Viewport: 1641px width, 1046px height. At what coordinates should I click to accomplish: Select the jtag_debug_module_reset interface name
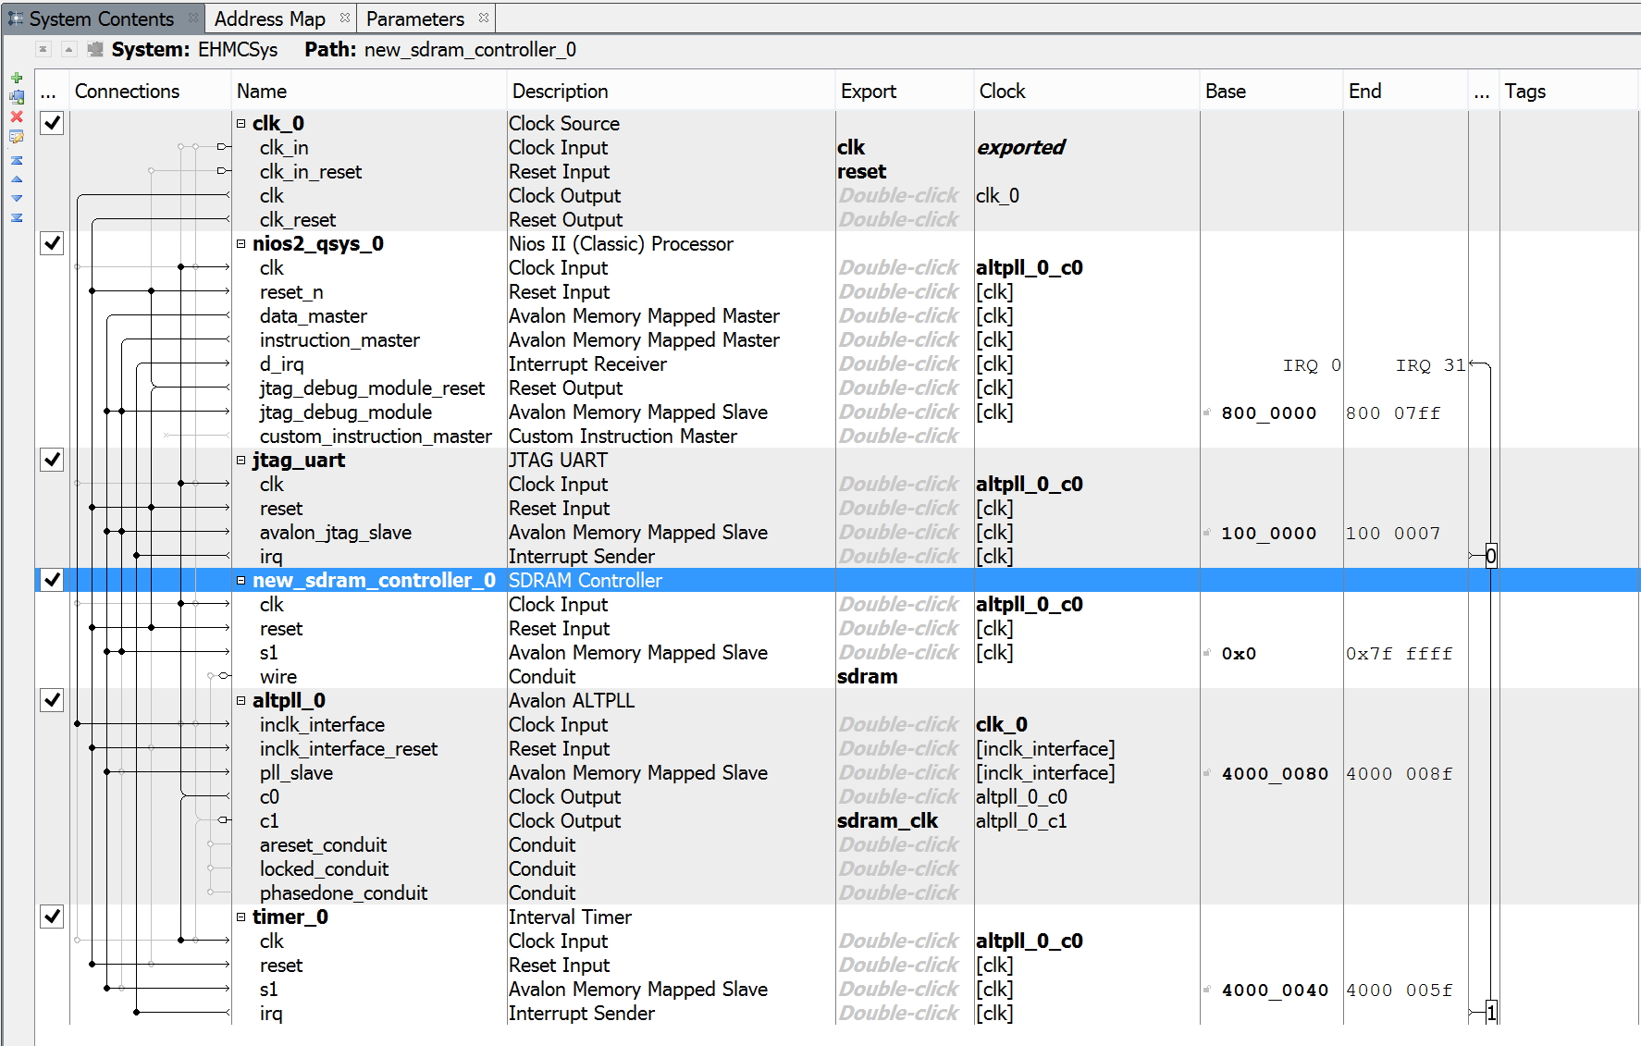[x=372, y=388]
